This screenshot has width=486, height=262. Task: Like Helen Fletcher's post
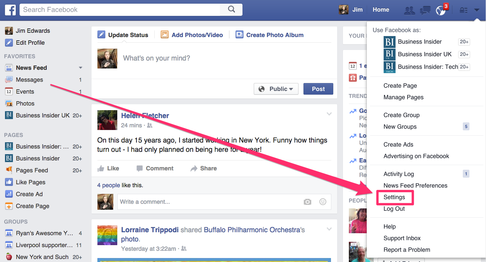(108, 168)
